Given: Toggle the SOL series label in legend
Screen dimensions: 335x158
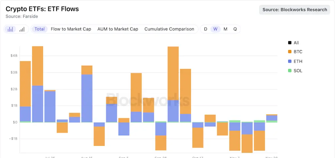Looking at the screenshot, I should pyautogui.click(x=298, y=71).
